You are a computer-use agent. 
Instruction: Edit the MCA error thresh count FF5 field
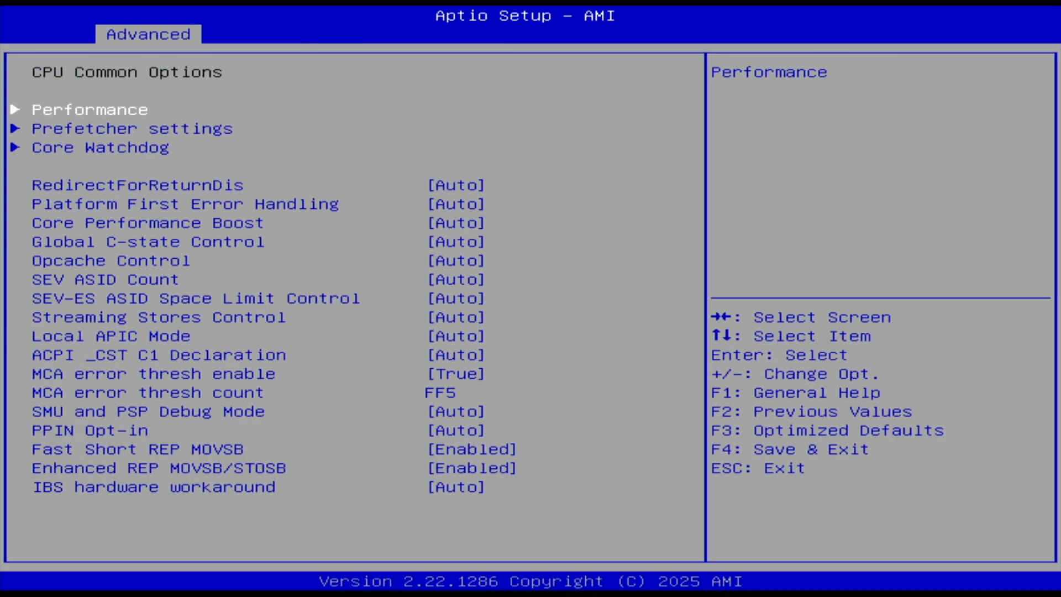click(x=440, y=393)
